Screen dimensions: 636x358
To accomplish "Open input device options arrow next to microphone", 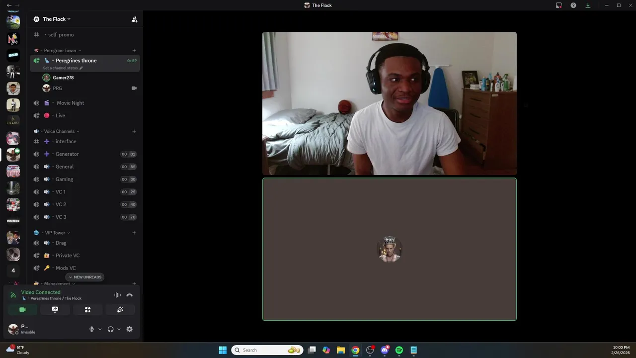I will point(100,329).
